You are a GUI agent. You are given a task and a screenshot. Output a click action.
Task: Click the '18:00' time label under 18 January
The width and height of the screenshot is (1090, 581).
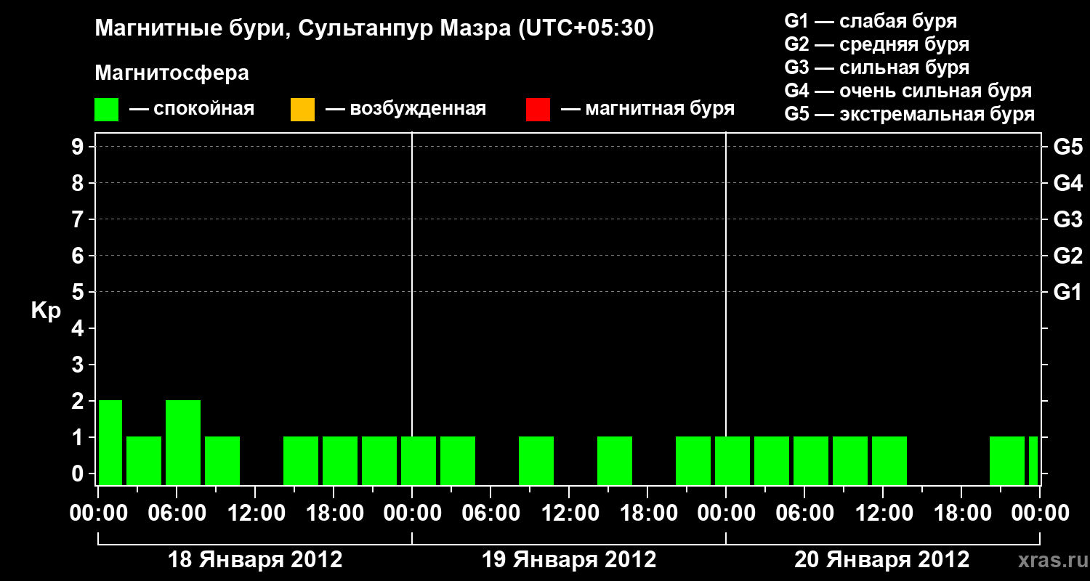[334, 513]
